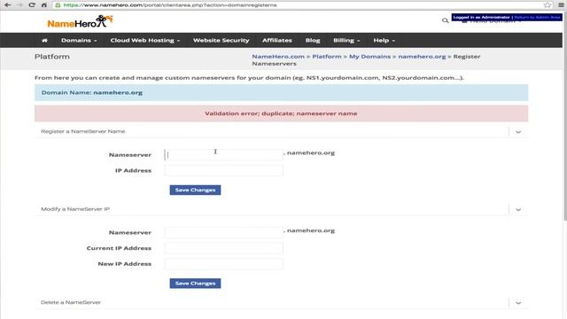567x319 pixels.
Task: Open the browser home page icon
Action: tap(44, 4)
